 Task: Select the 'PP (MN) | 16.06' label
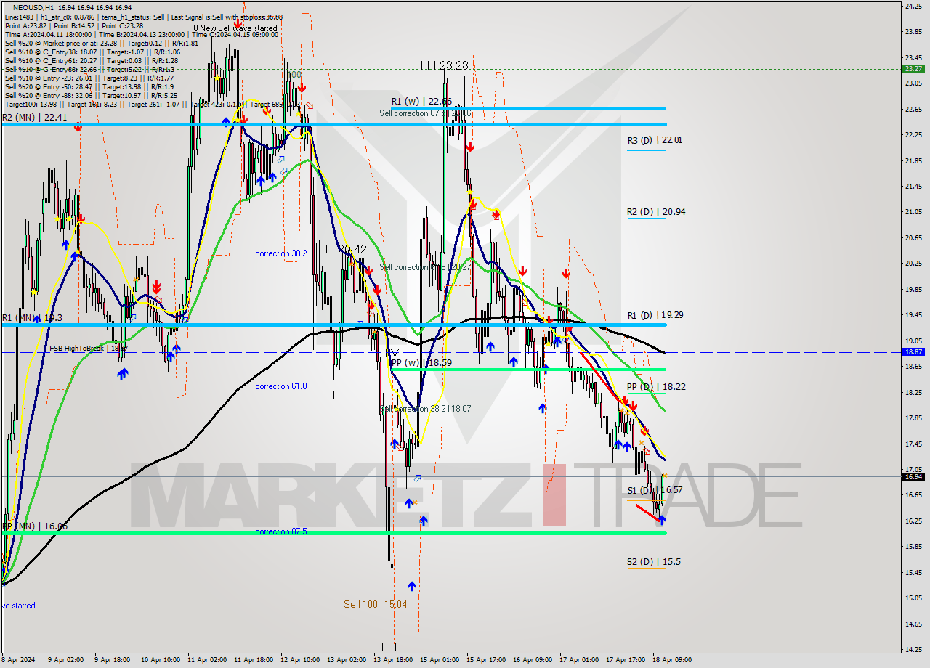coord(34,526)
